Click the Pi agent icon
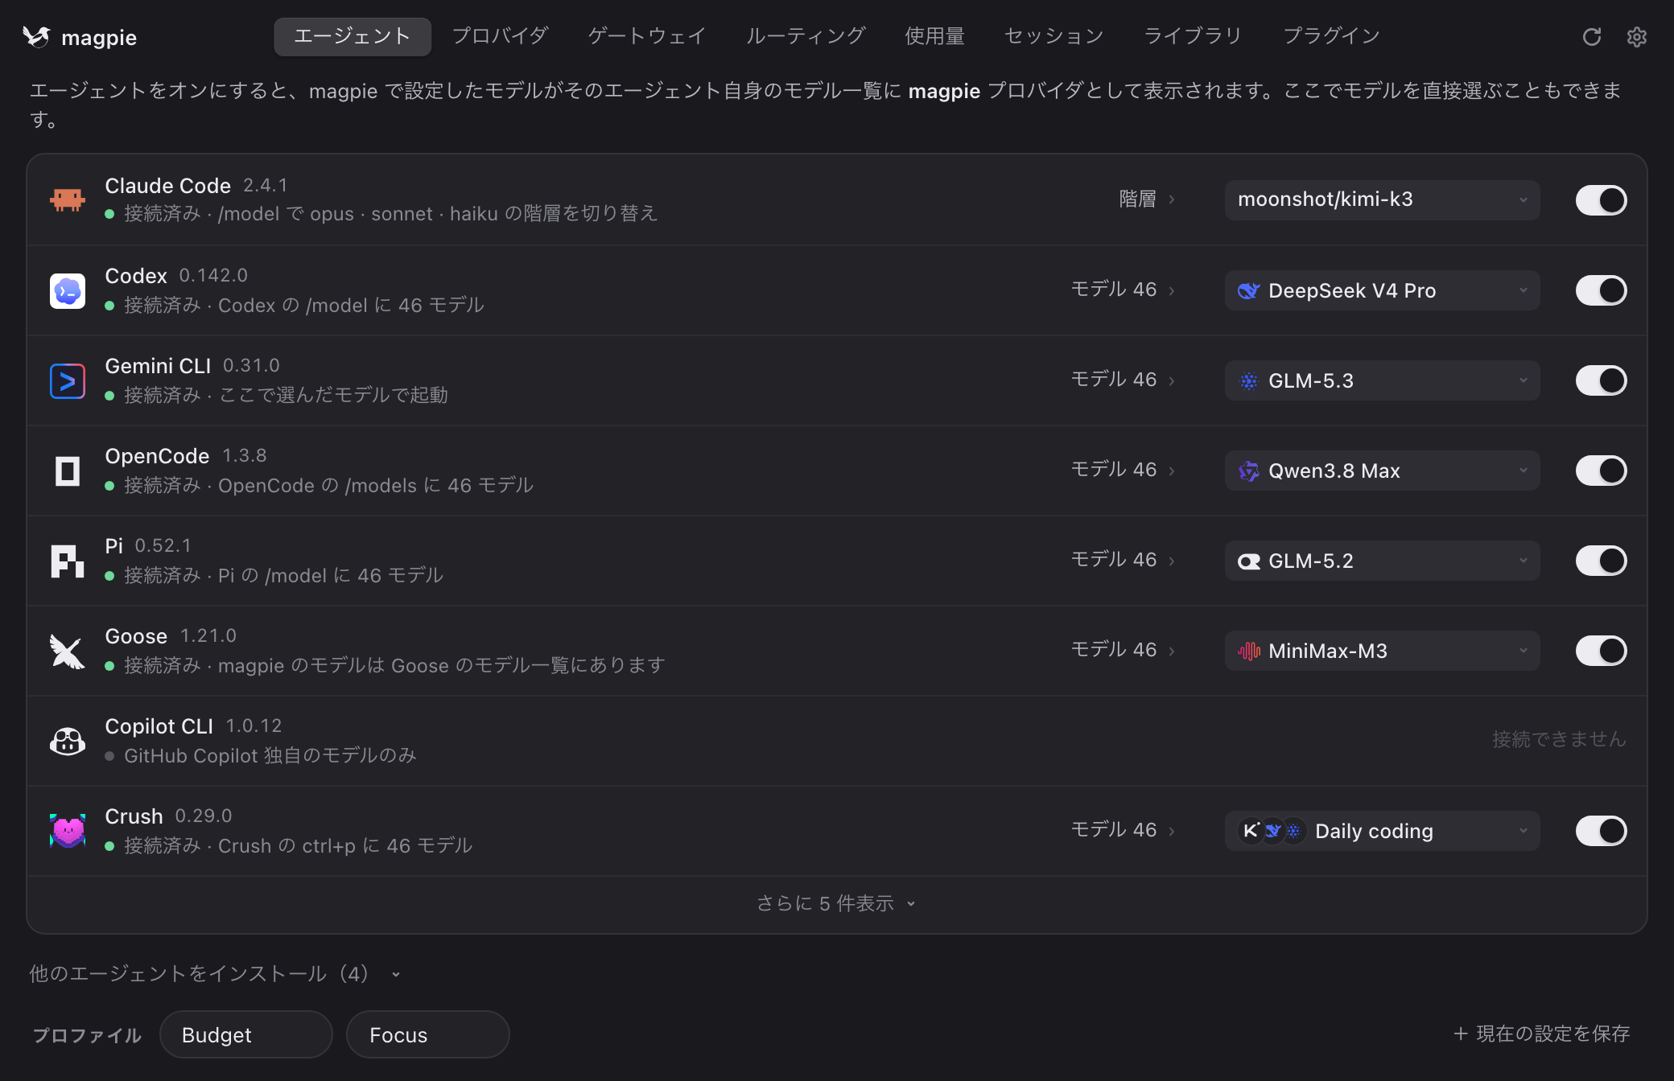The width and height of the screenshot is (1674, 1081). coord(68,561)
